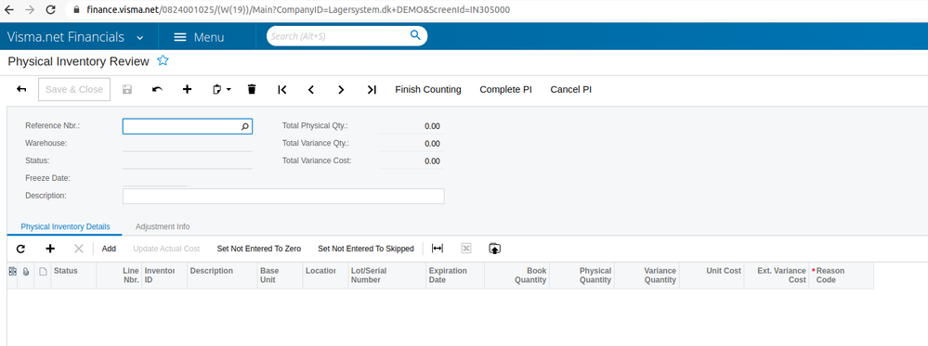Switch to the Adjustment Info tab
Viewport: 928px width, 346px height.
point(163,226)
